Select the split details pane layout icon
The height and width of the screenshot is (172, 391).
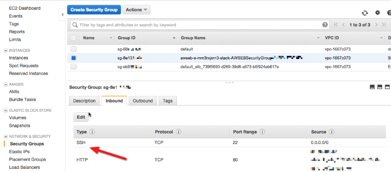coord(380,87)
